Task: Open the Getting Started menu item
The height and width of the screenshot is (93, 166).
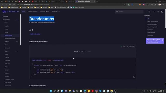Action: pyautogui.click(x=33, y=12)
